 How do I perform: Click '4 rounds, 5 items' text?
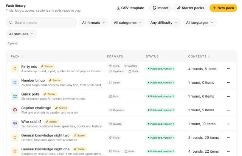(x=202, y=69)
